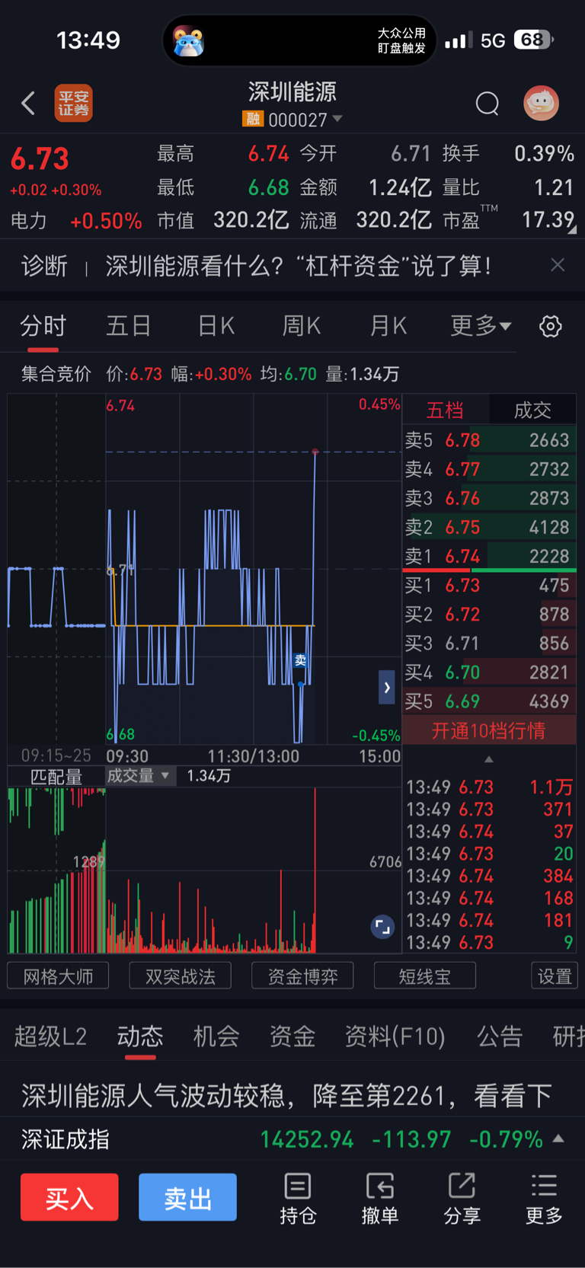Collapse order panel with chevron arrow
Viewport: 585px width, 1268px height.
click(387, 688)
